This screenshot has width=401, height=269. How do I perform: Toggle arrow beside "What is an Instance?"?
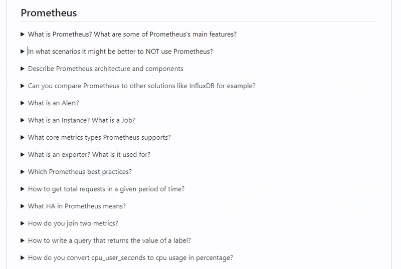(x=23, y=120)
